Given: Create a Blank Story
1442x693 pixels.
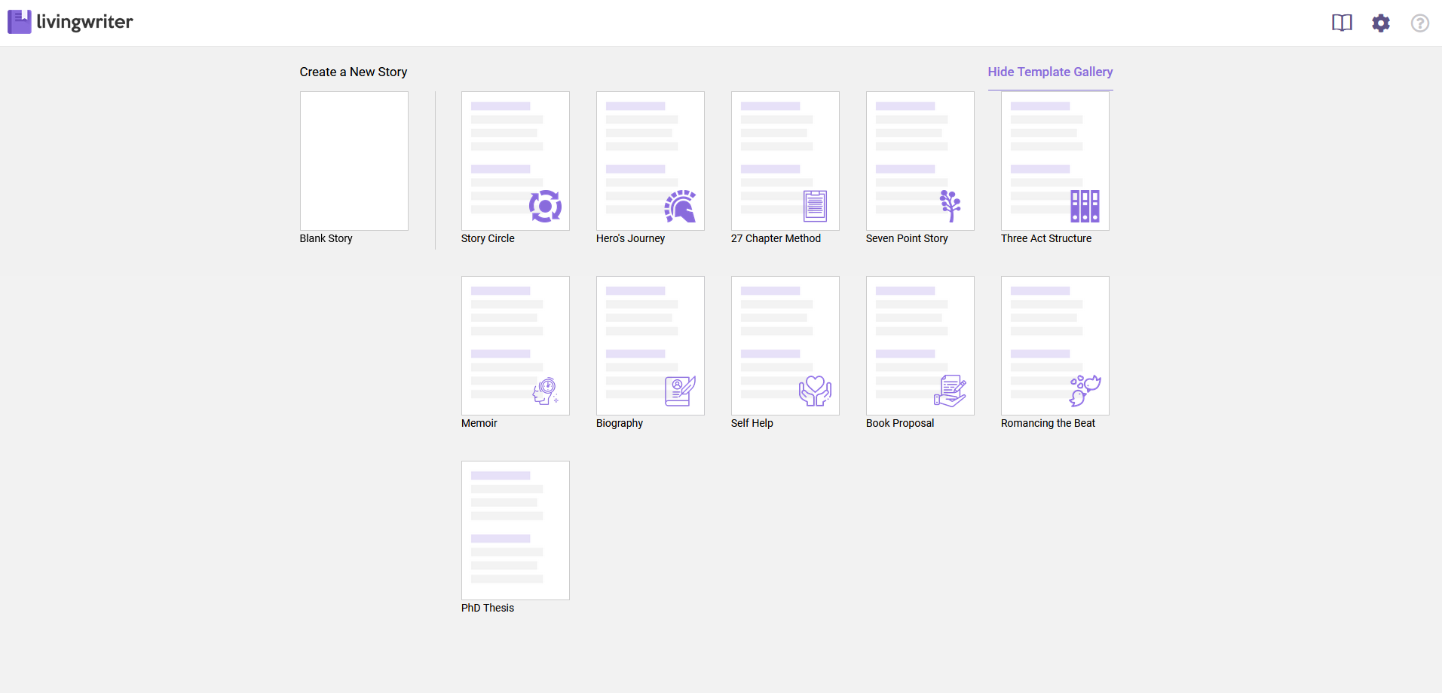Looking at the screenshot, I should click(354, 161).
